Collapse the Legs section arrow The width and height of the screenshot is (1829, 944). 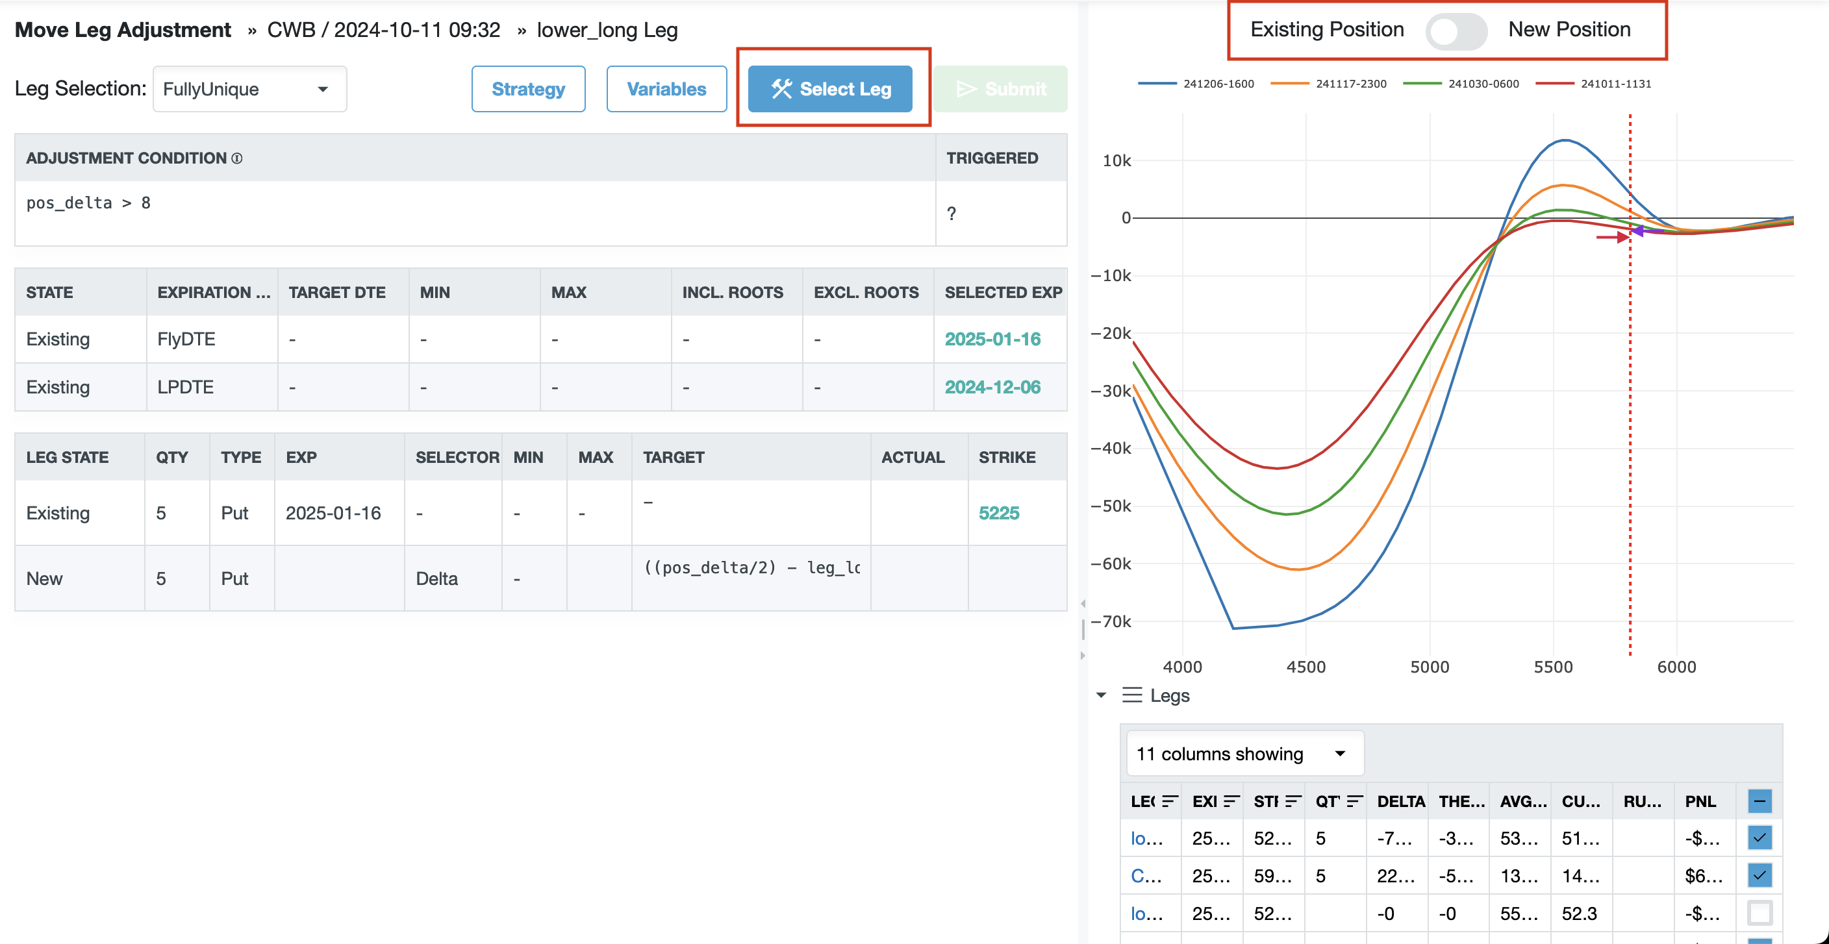1102,695
